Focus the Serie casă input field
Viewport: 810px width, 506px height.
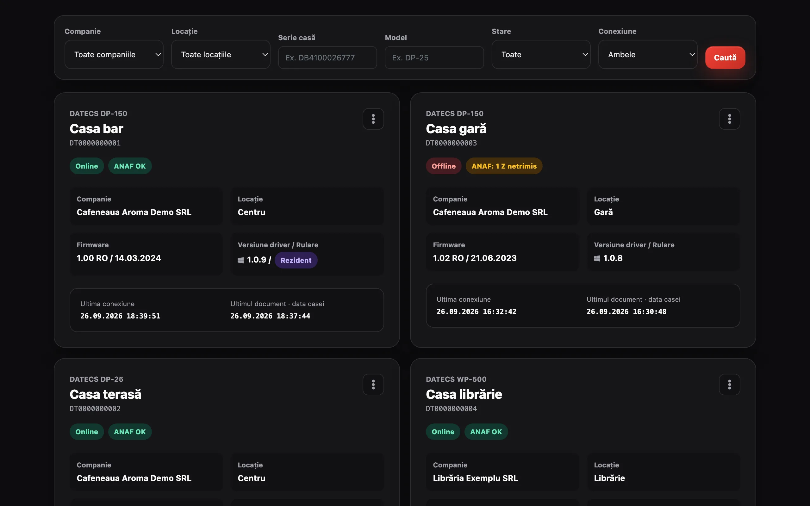pos(327,58)
